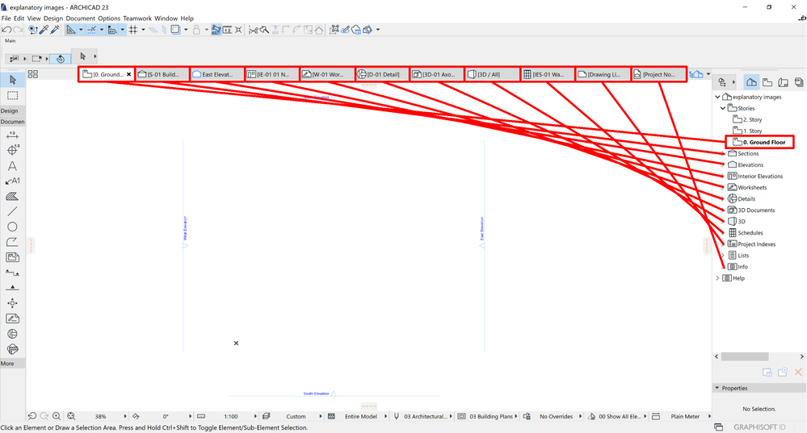The height and width of the screenshot is (433, 807).
Task: Switch Navigator to Publisher Sets
Action: coord(799,82)
